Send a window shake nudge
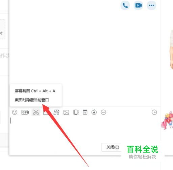 tap(76, 112)
